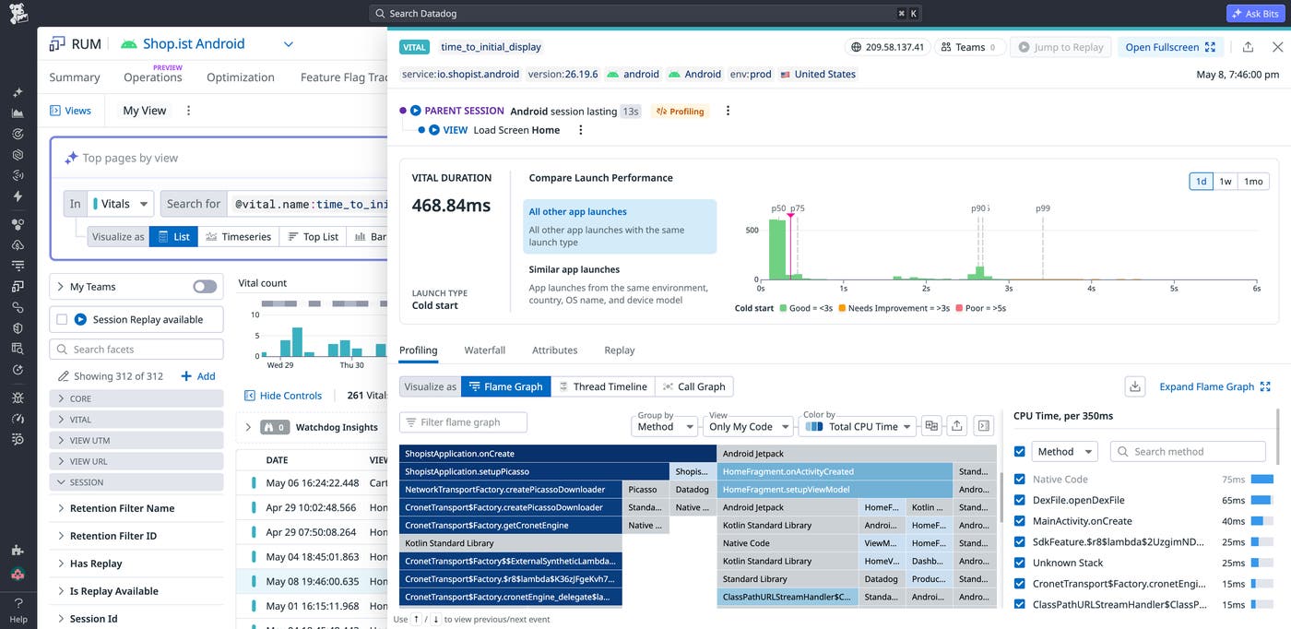1291x629 pixels.
Task: Uncheck the SdkFeature.$r8$lambda checkbox
Action: click(1019, 542)
